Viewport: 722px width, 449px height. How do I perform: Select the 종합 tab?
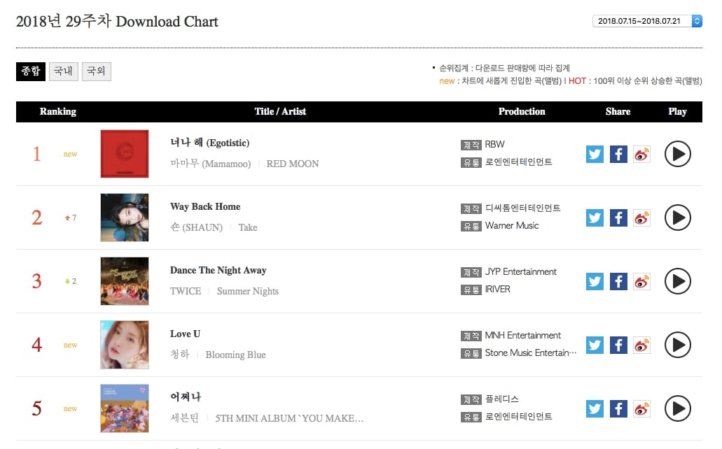coord(31,71)
